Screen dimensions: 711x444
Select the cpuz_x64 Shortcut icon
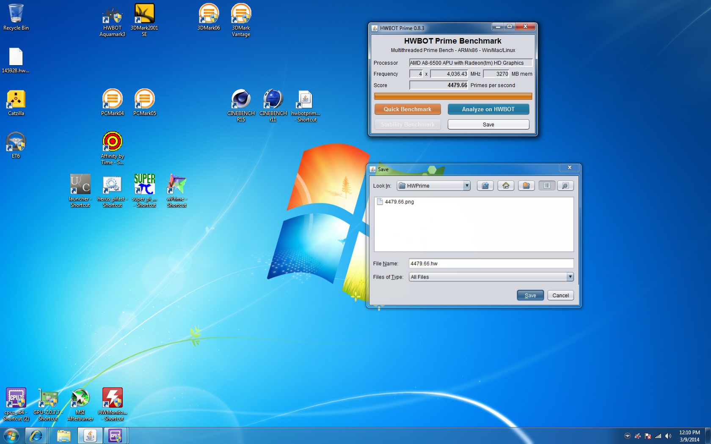pos(16,405)
